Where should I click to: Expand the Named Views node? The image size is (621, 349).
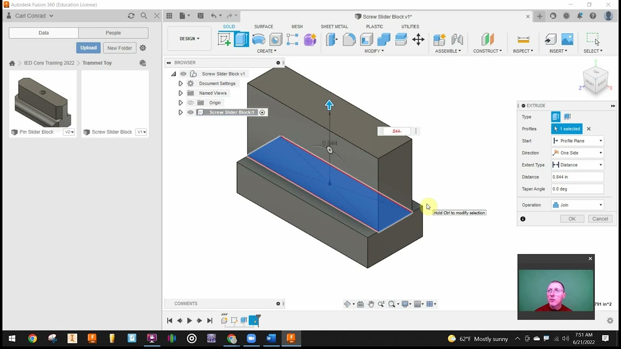180,93
